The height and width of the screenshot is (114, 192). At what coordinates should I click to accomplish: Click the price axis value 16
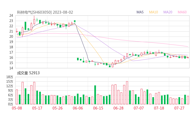coord(11,58)
